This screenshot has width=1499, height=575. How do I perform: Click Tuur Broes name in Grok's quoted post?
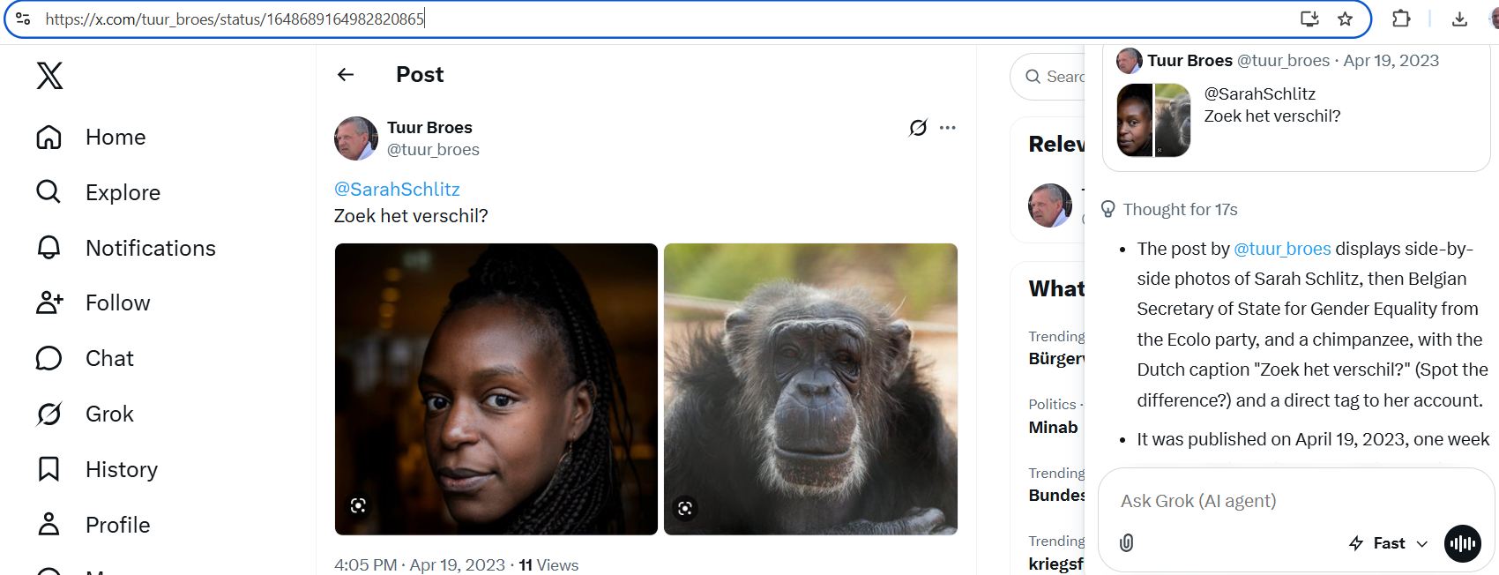1190,61
